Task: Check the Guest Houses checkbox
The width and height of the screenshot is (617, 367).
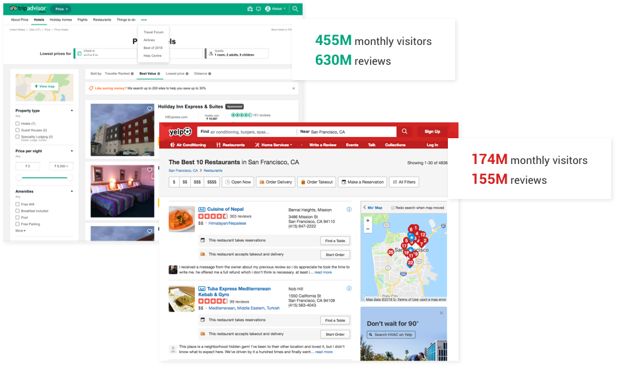Action: point(17,130)
